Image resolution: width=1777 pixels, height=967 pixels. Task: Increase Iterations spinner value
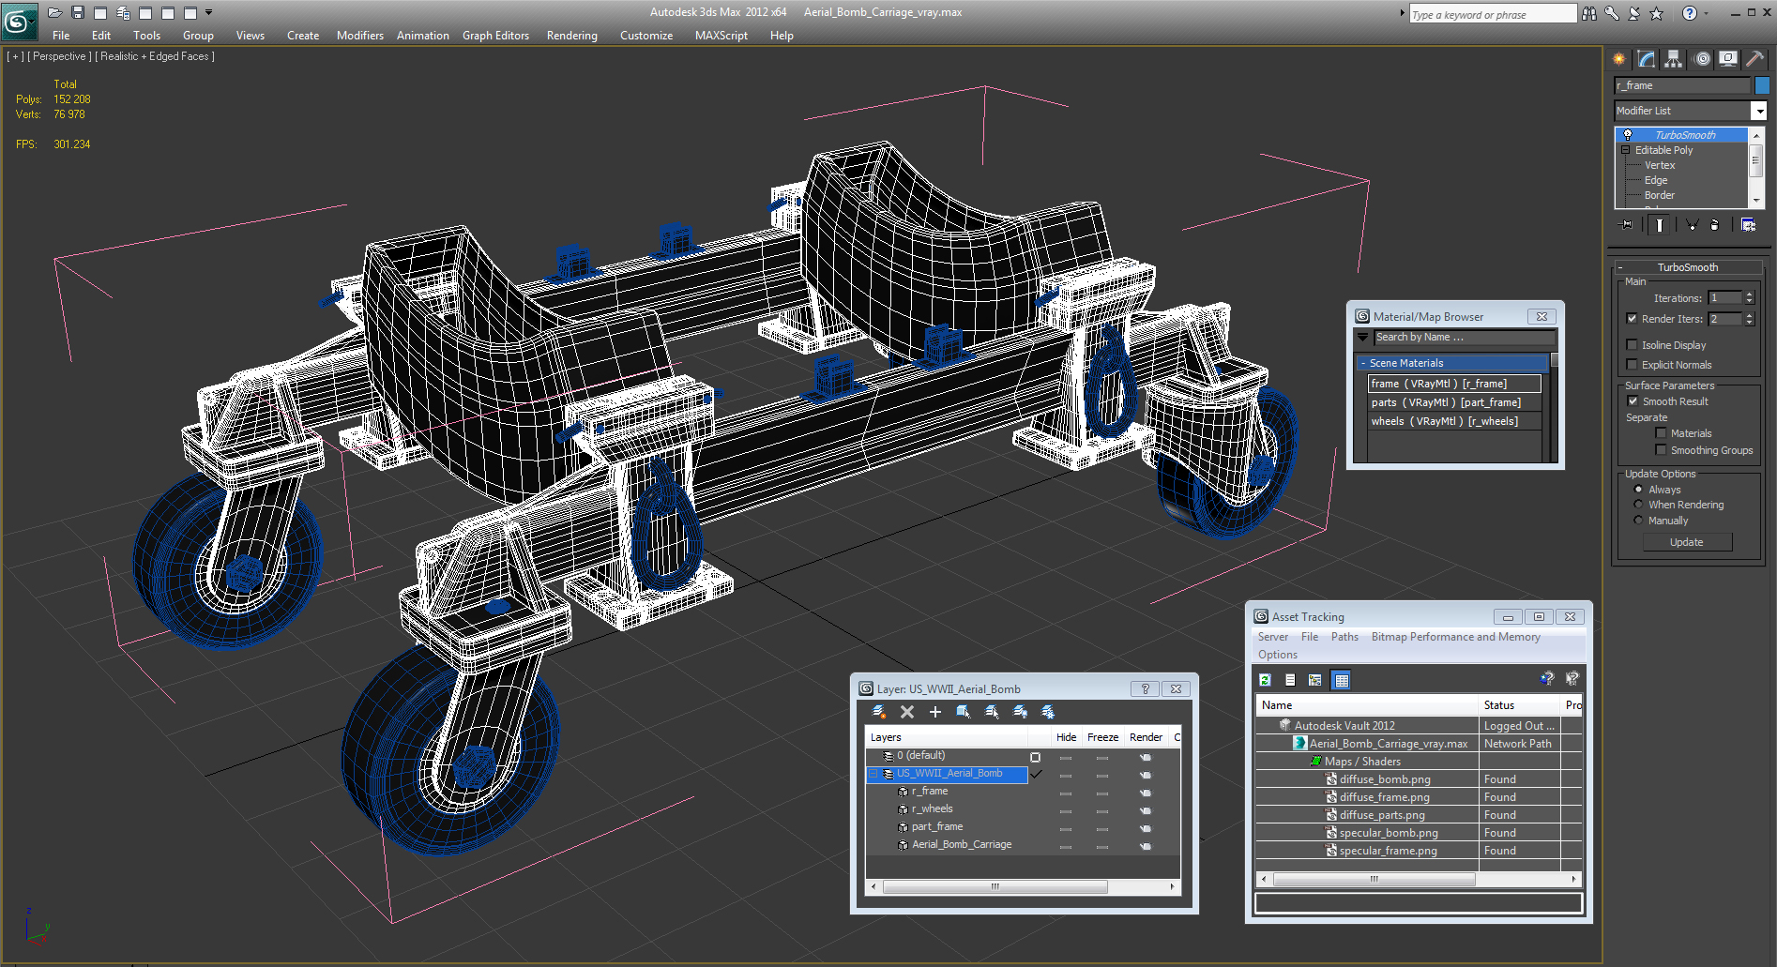(1750, 295)
